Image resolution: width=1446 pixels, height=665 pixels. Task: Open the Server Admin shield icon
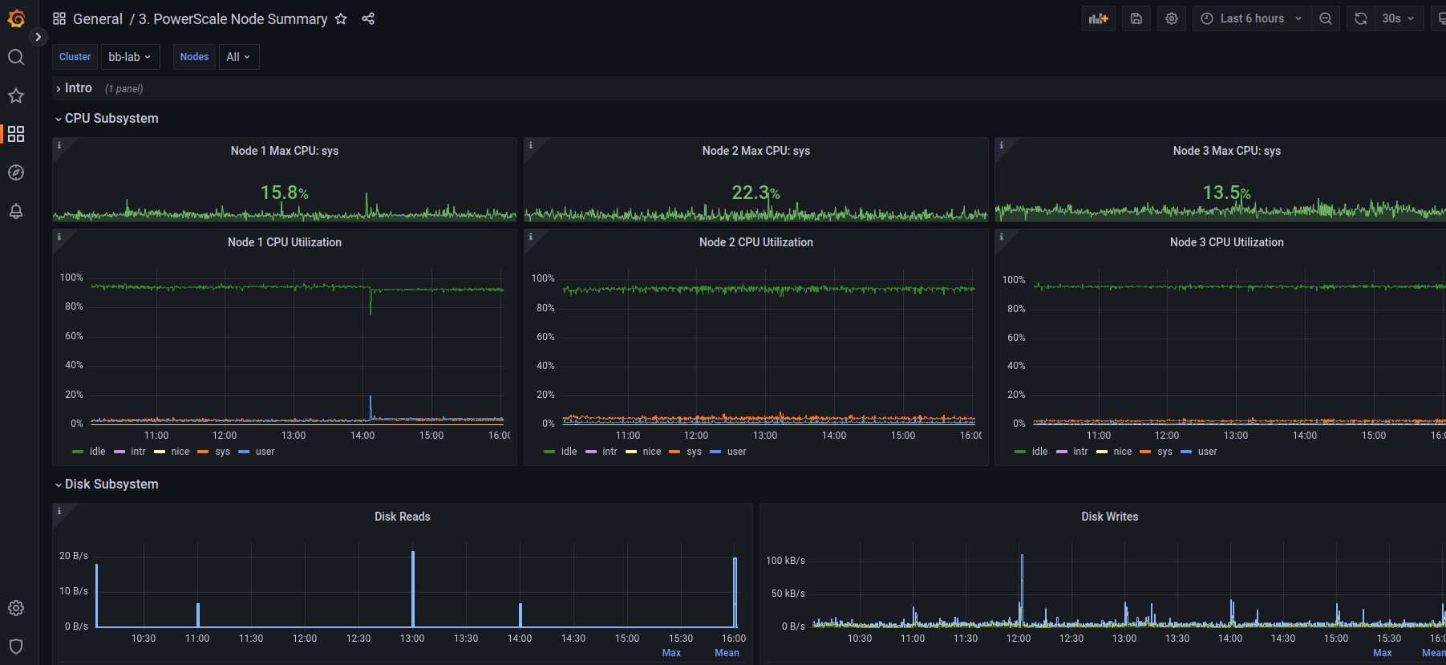click(16, 647)
